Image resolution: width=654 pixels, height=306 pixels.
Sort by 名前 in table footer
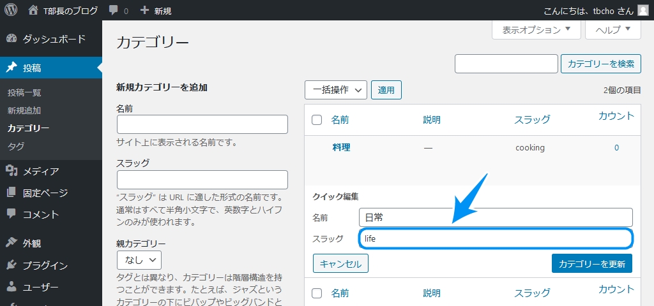tap(340, 292)
